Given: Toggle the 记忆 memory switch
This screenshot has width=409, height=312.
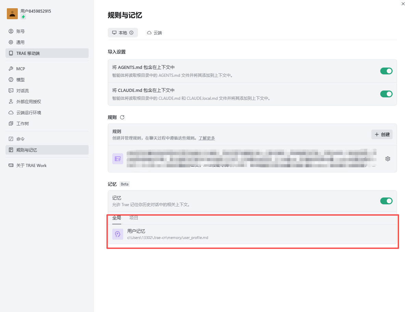Looking at the screenshot, I should 386,201.
